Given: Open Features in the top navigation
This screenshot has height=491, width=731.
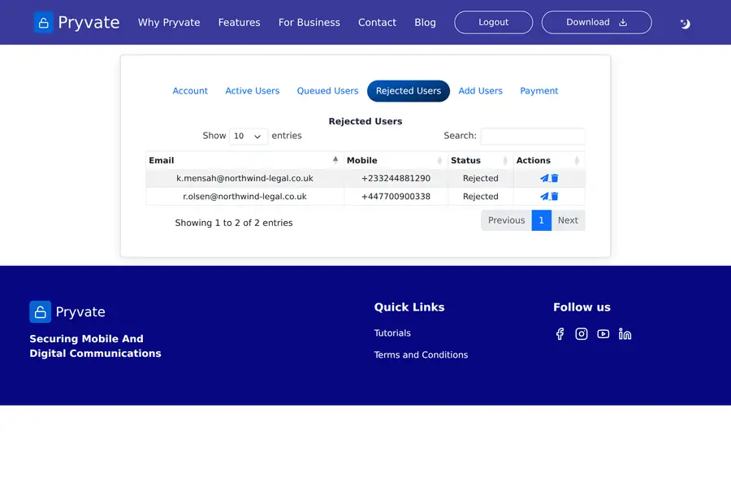Looking at the screenshot, I should tap(239, 23).
